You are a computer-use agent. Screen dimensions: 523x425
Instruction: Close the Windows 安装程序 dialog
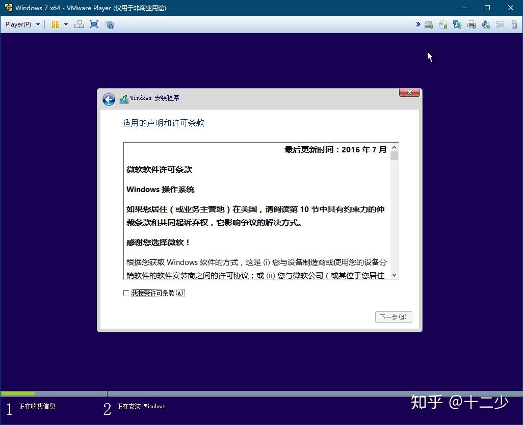(x=409, y=92)
